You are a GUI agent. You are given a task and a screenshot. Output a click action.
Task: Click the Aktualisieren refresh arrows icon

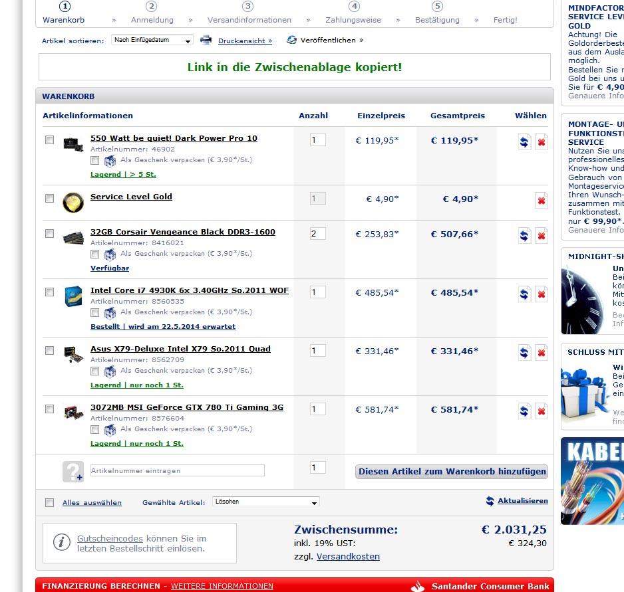pyautogui.click(x=490, y=501)
